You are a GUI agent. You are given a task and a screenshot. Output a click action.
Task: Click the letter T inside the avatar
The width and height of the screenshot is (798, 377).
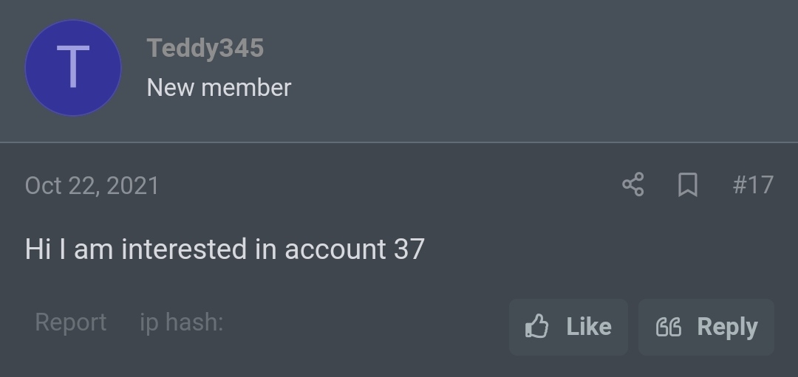point(73,67)
